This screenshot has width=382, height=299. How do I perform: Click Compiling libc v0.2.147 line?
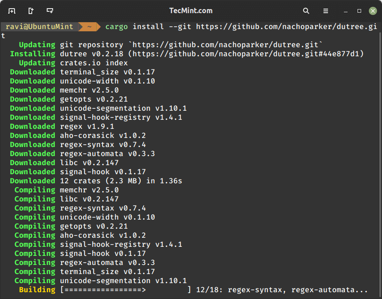(67, 199)
